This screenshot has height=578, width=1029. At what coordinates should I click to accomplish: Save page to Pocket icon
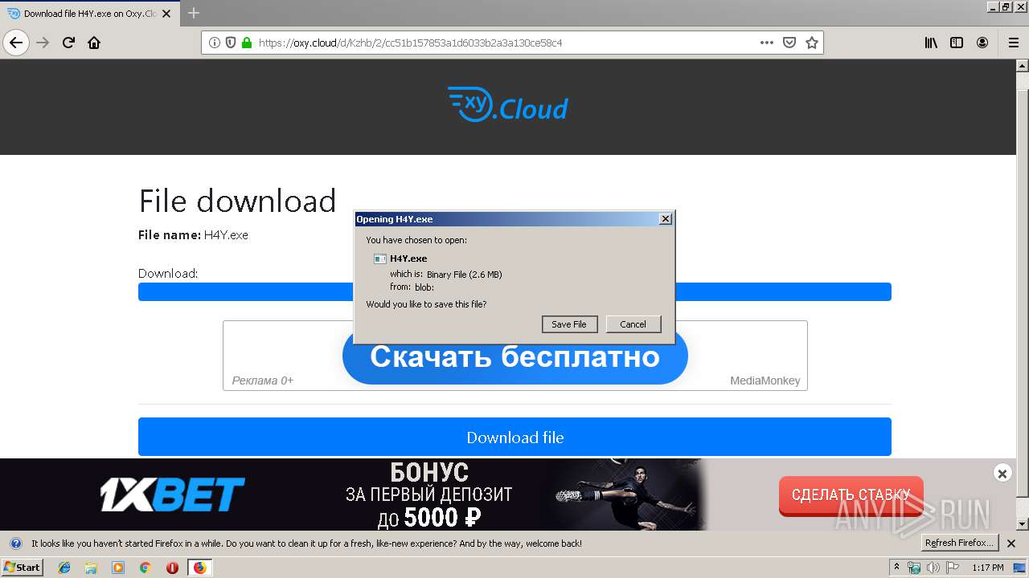click(789, 43)
